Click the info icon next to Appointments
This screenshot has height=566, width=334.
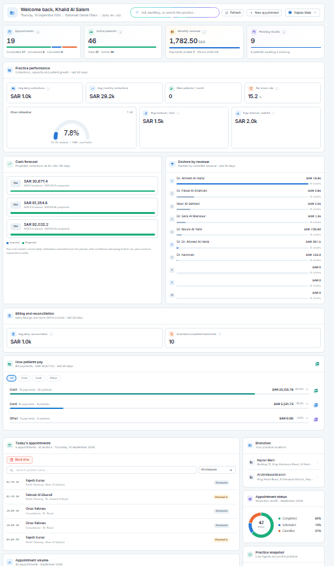pyautogui.click(x=38, y=32)
